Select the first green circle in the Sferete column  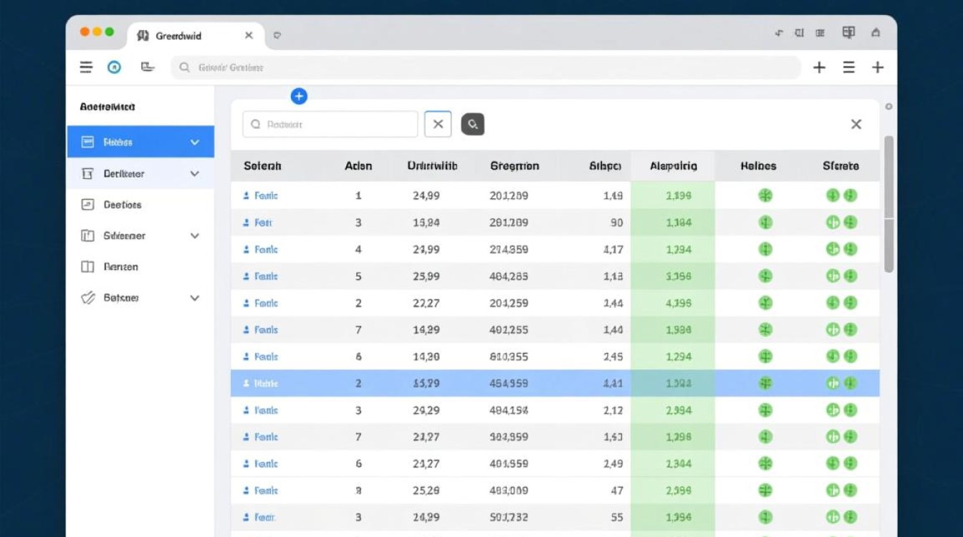833,195
